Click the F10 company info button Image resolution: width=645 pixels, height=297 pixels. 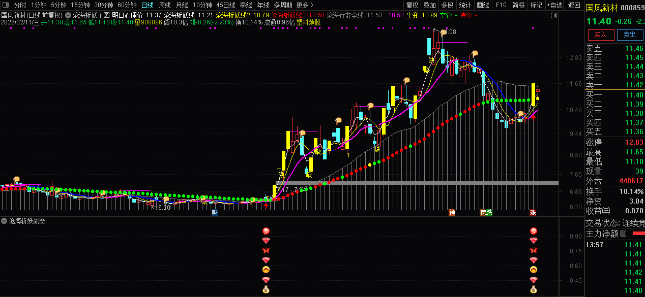501,5
